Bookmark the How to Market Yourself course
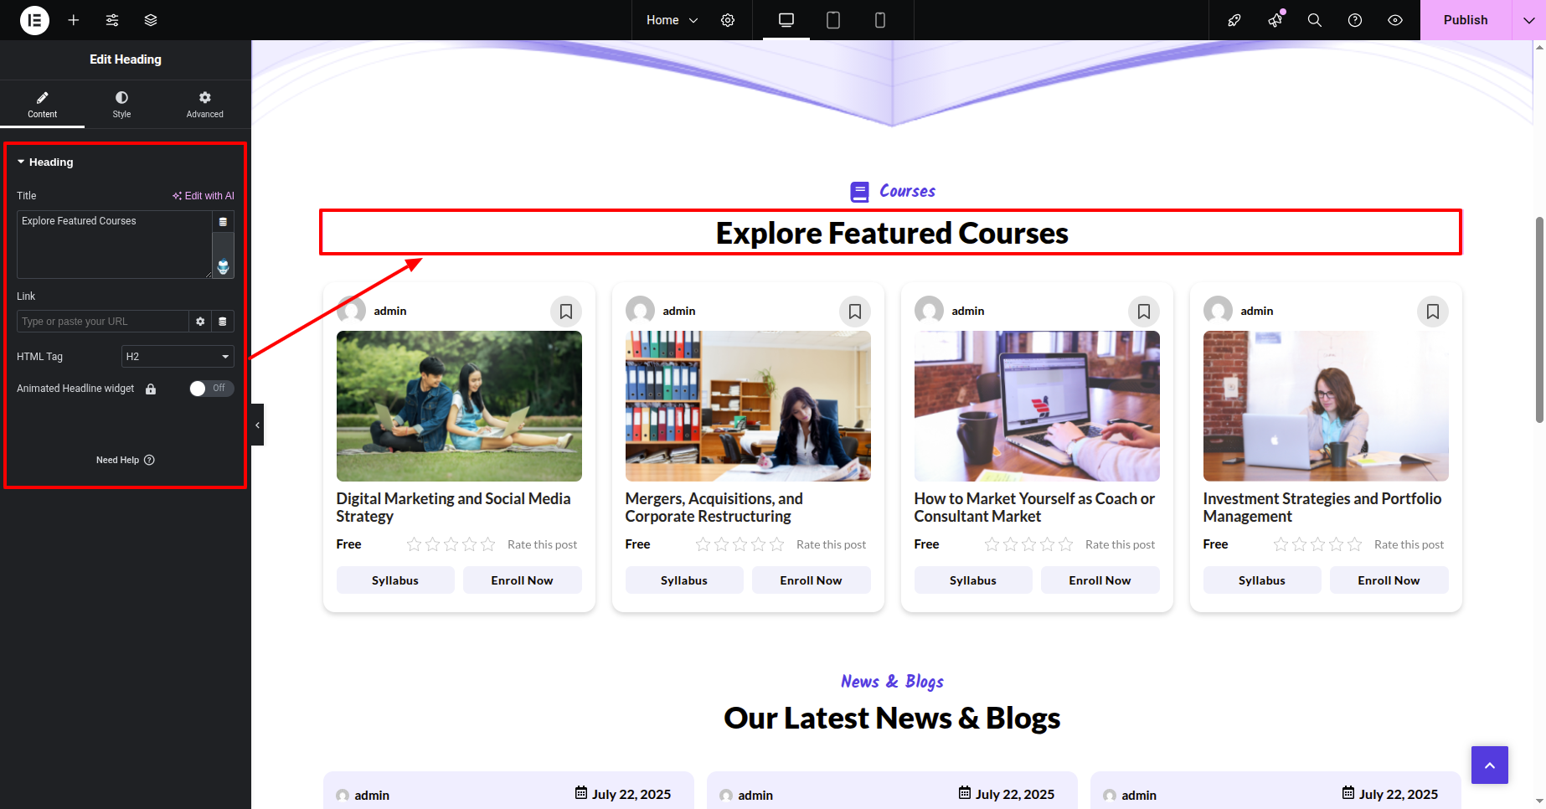 point(1144,312)
